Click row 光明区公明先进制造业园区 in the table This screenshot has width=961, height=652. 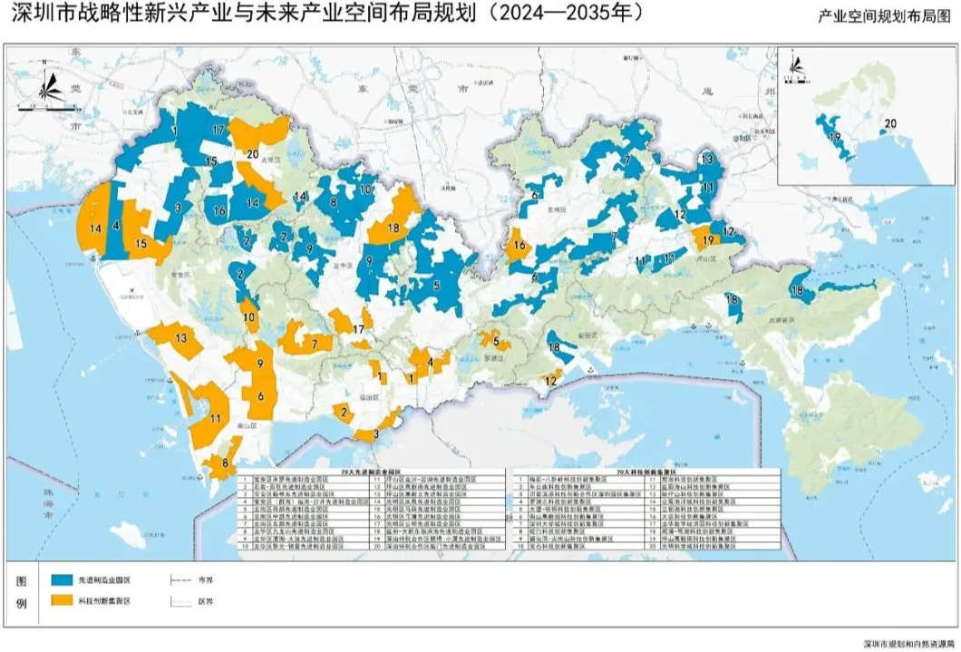438,524
